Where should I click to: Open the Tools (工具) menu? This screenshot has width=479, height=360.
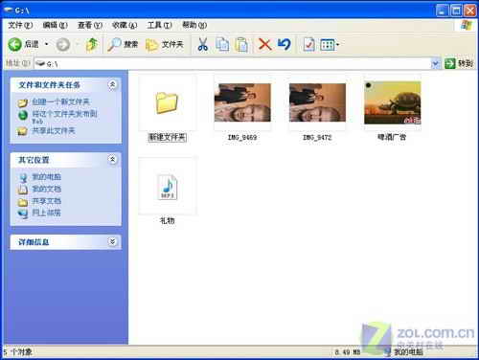point(159,25)
